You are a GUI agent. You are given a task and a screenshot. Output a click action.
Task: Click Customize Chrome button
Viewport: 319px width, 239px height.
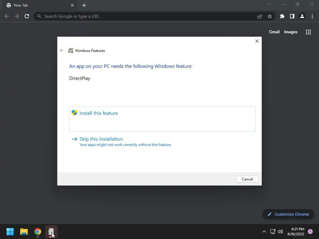pyautogui.click(x=288, y=214)
